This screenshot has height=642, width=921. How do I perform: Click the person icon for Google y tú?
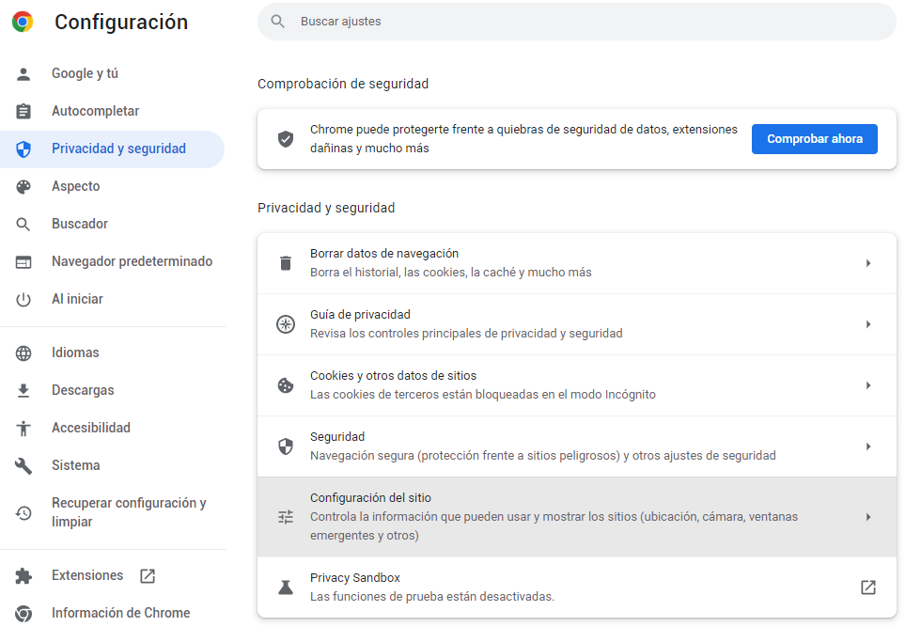tap(23, 74)
